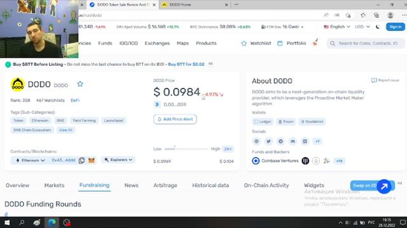Screen dimensions: 407x228
Task: Change the 24H range selector
Action: click(228, 149)
